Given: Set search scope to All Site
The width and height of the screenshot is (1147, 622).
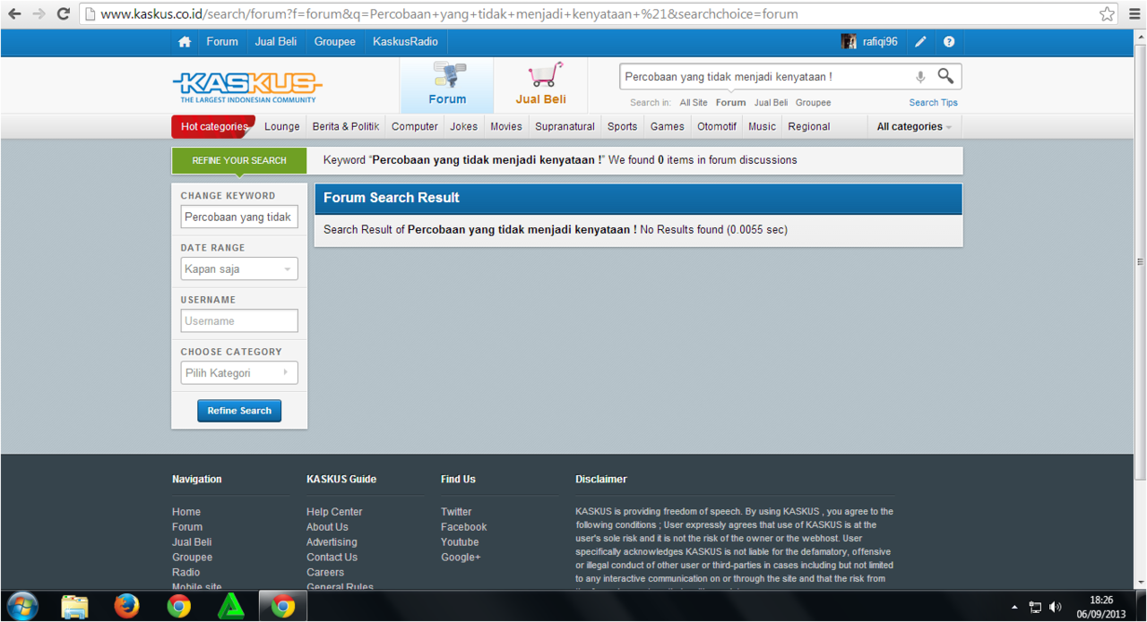Looking at the screenshot, I should (x=694, y=103).
